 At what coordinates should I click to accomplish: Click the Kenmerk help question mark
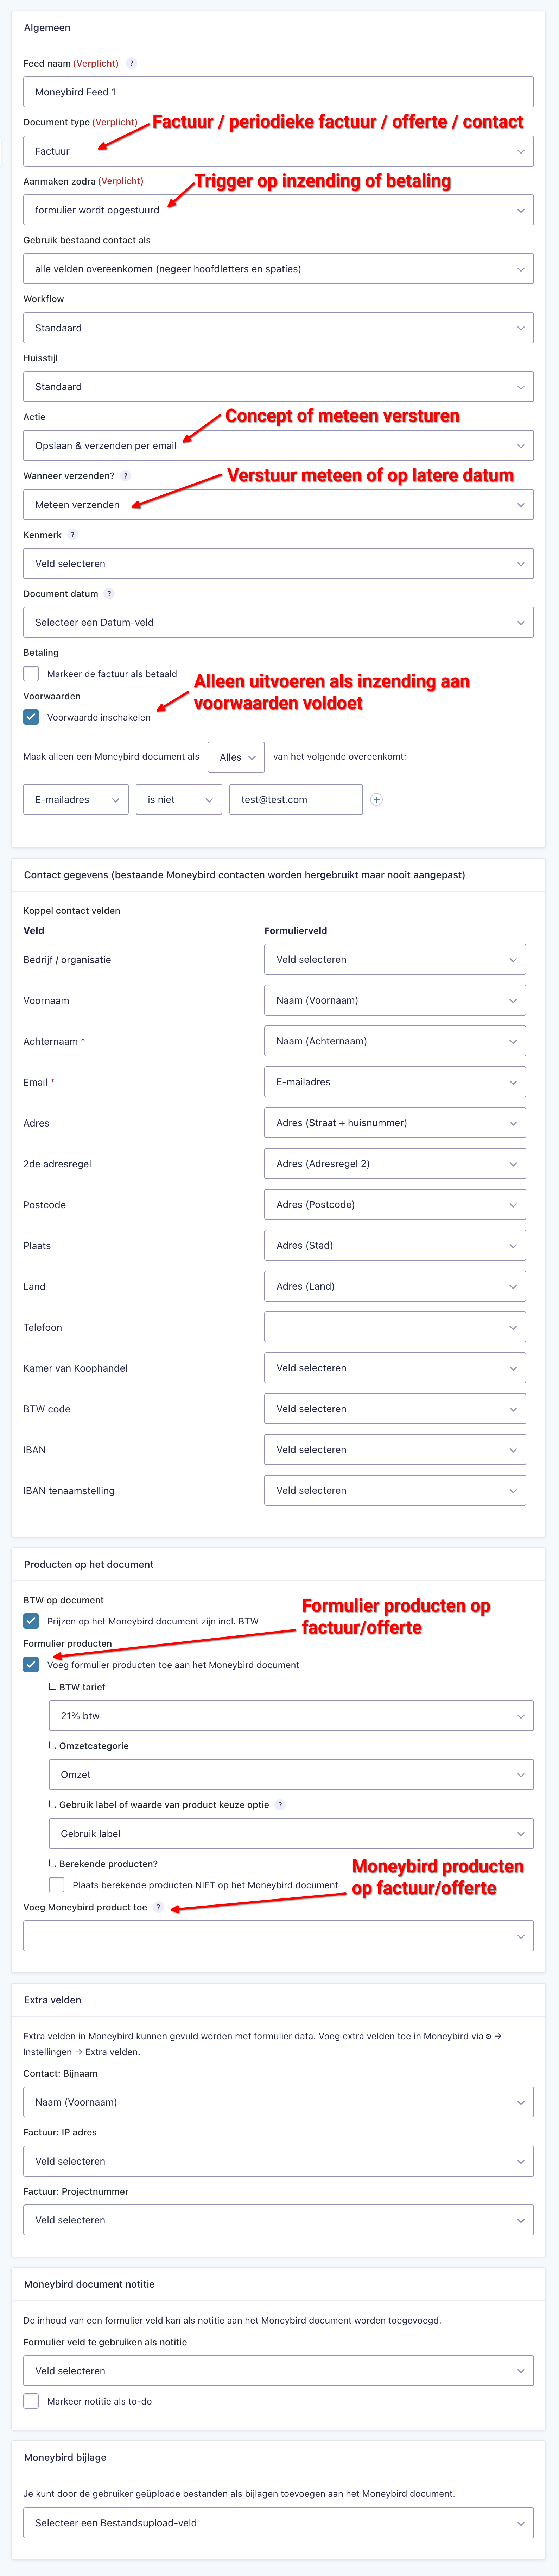click(73, 535)
